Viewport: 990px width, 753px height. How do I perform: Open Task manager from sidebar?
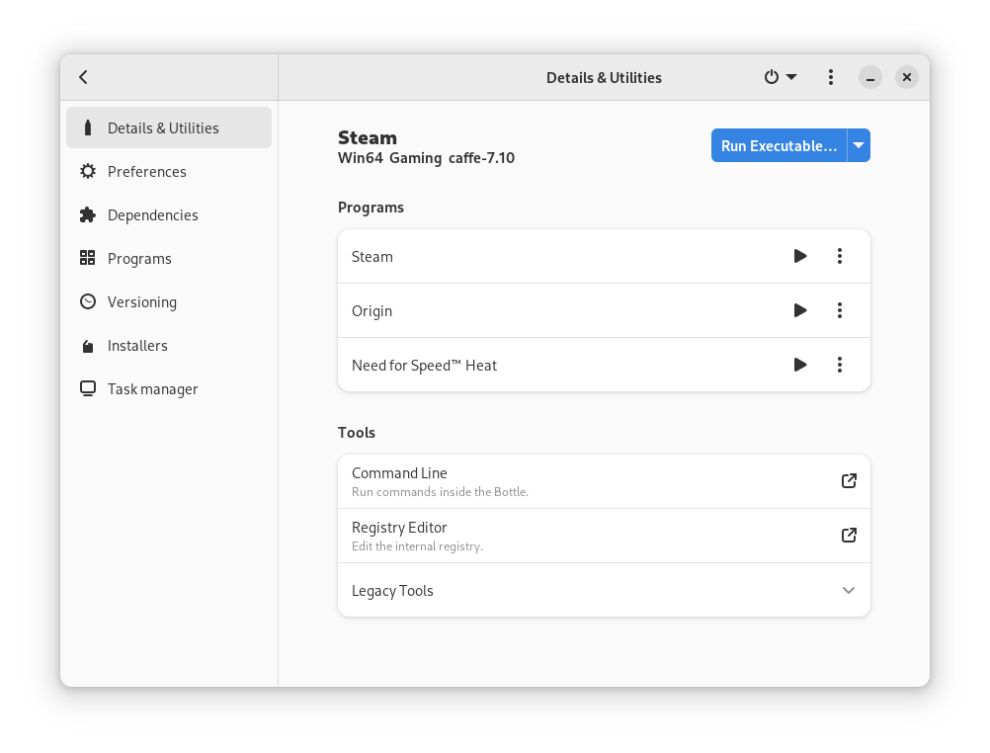(152, 389)
